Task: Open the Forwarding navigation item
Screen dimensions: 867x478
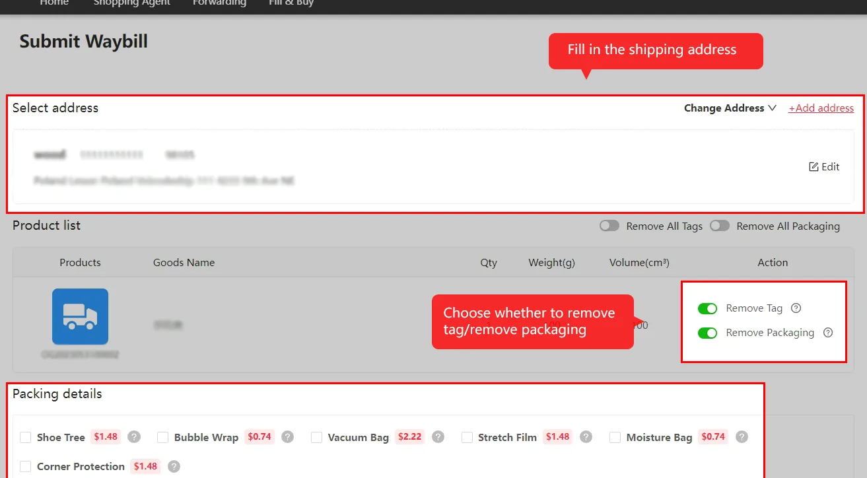Action: (219, 3)
